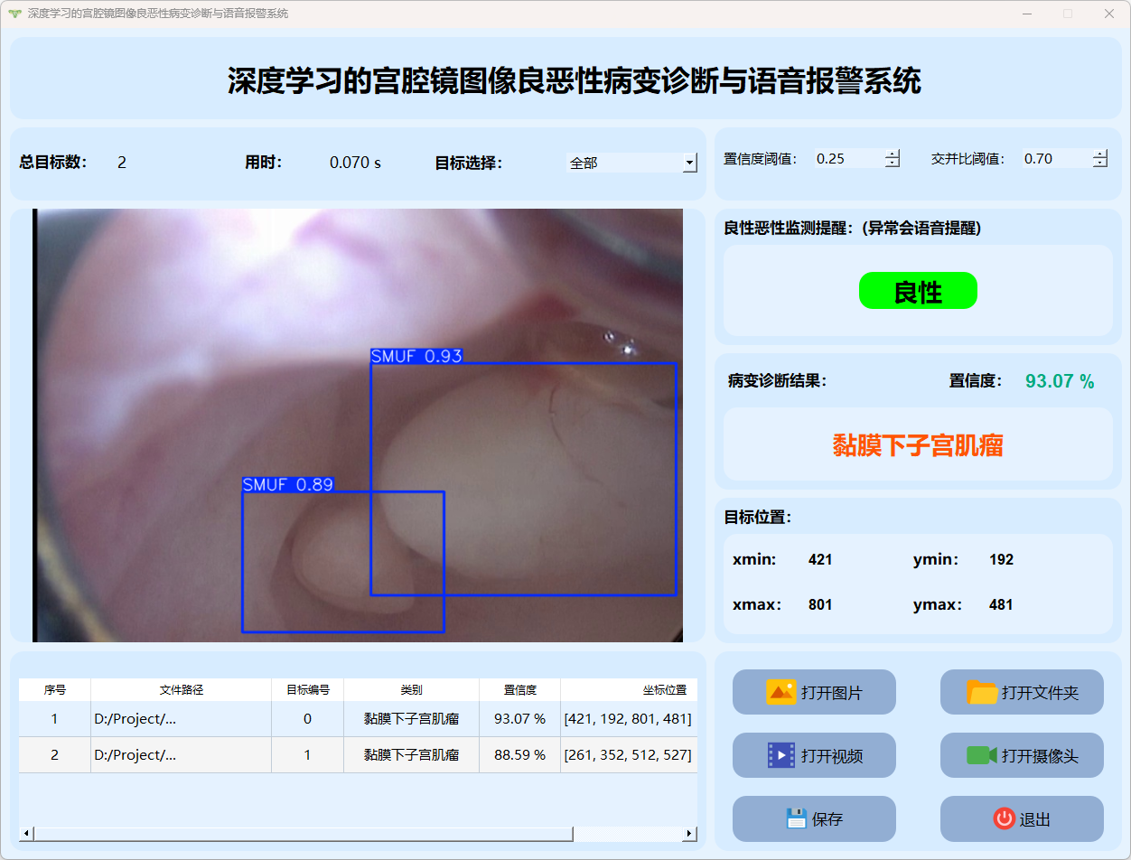Image resolution: width=1131 pixels, height=860 pixels.
Task: Click the table horizontal scrollbar thumb
Action: 304,834
